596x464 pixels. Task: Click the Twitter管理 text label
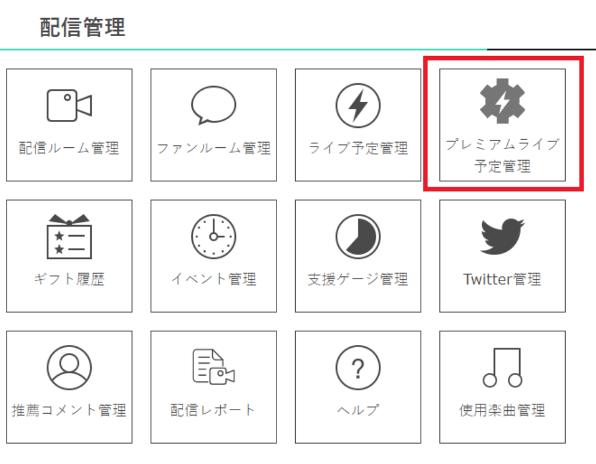[503, 279]
